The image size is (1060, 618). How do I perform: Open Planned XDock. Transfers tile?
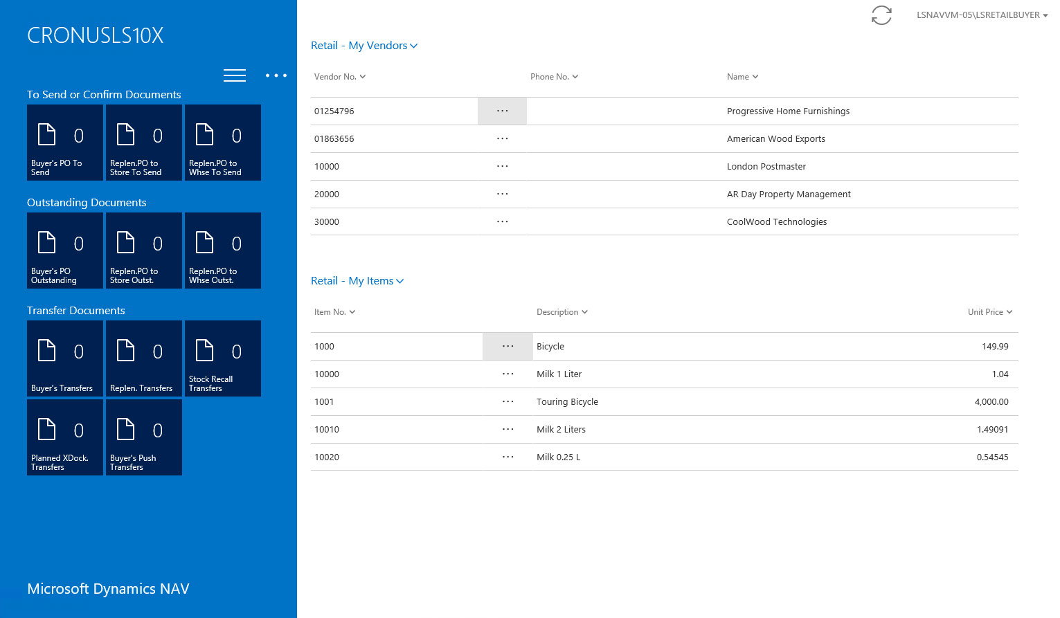[65, 437]
